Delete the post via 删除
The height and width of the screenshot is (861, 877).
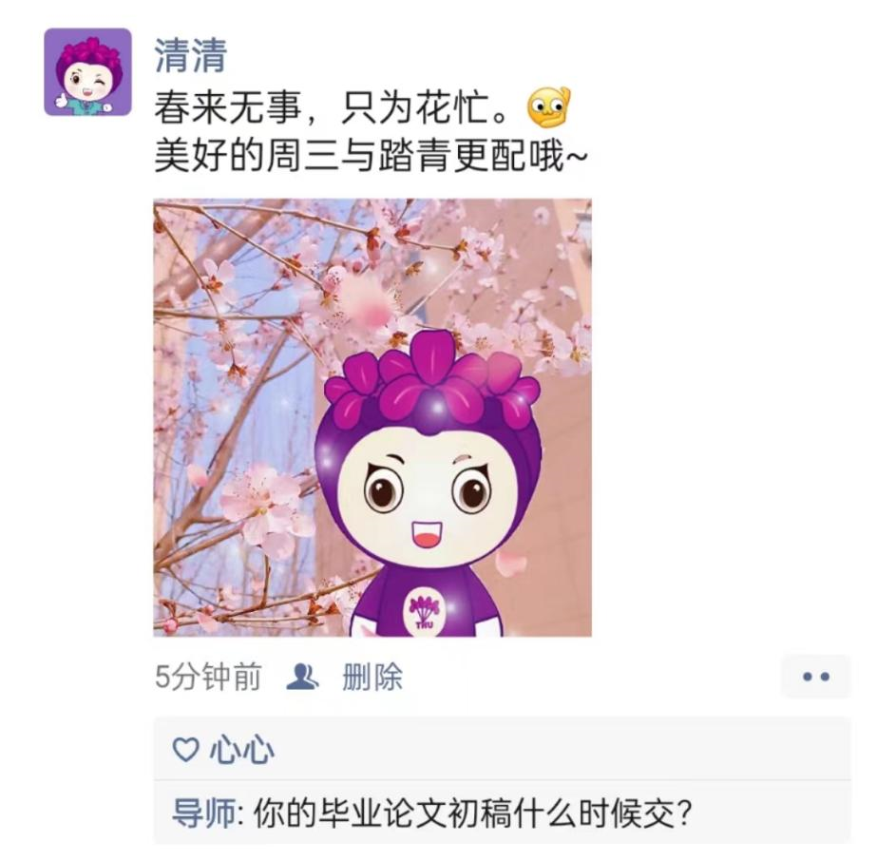click(x=372, y=677)
